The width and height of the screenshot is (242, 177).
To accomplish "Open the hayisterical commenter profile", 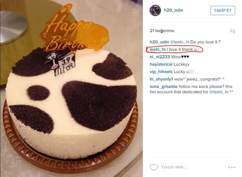I will point(161,64).
